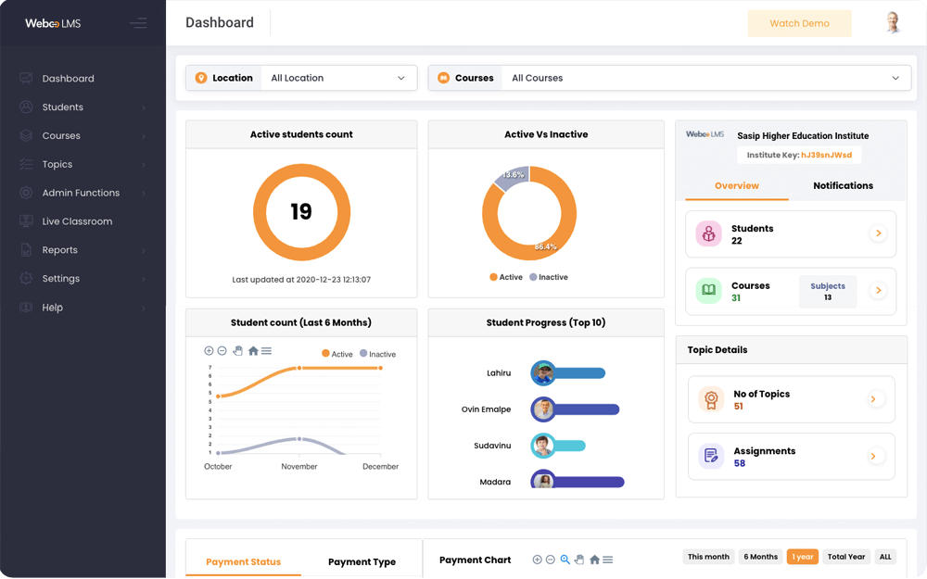927x579 pixels.
Task: Open the user profile avatar
Action: click(x=894, y=22)
